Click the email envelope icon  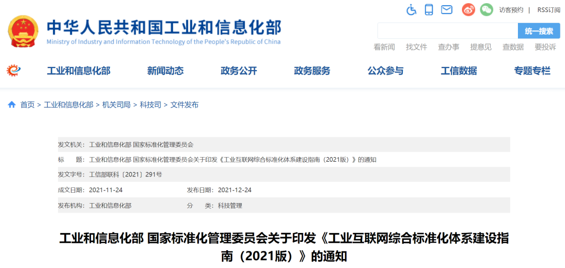[447, 10]
